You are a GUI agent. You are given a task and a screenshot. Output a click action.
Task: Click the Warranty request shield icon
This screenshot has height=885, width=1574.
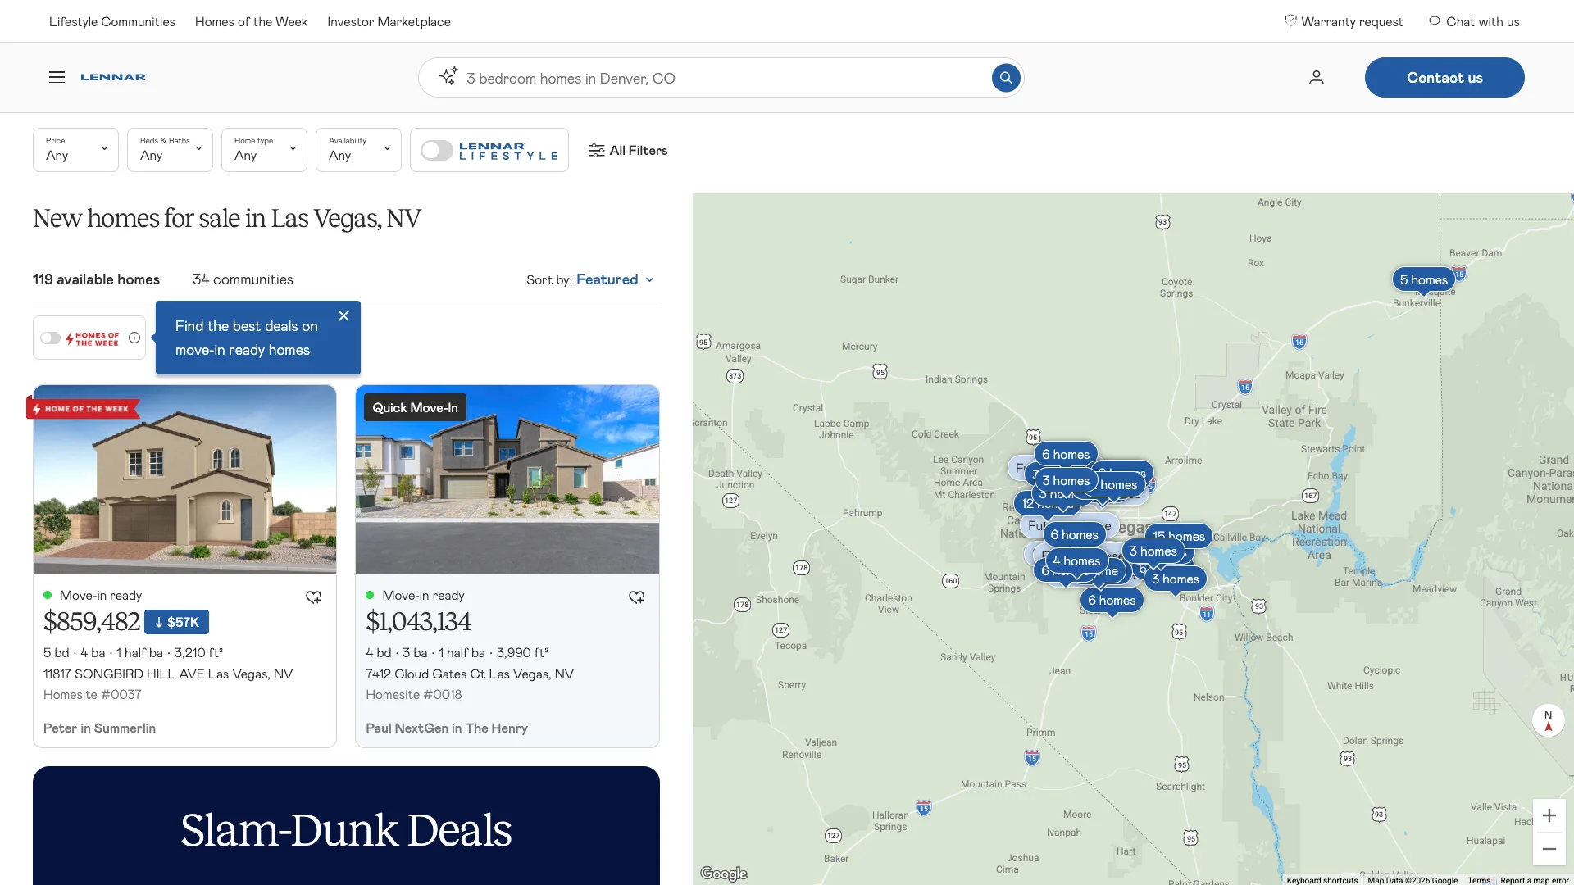(x=1291, y=20)
